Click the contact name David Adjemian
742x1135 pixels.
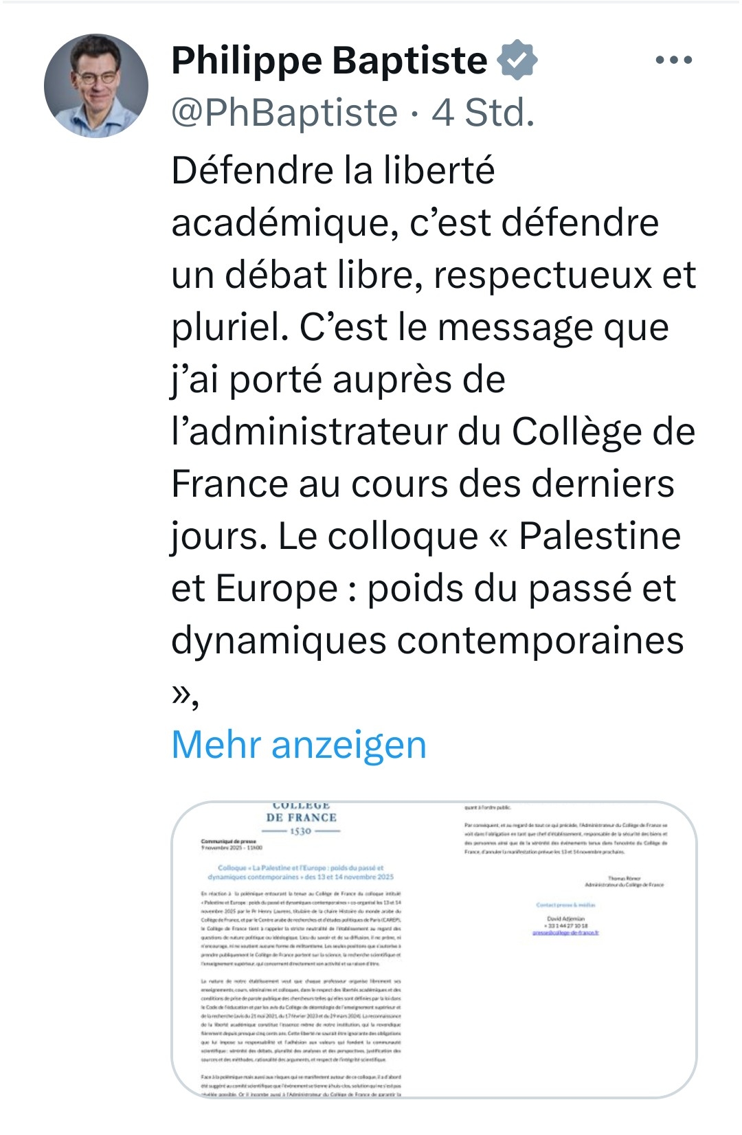[x=565, y=919]
